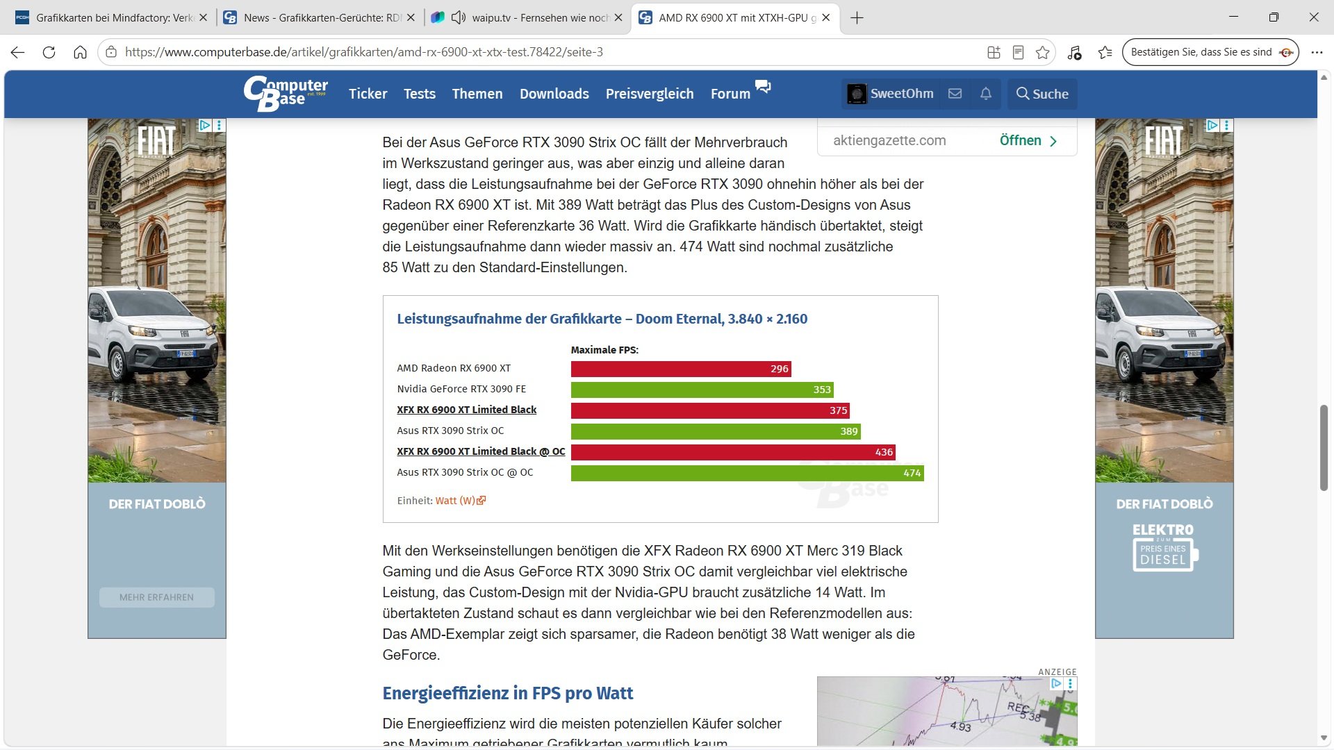
Task: Click the 'Maximale FPS:' chart label
Action: 604,350
